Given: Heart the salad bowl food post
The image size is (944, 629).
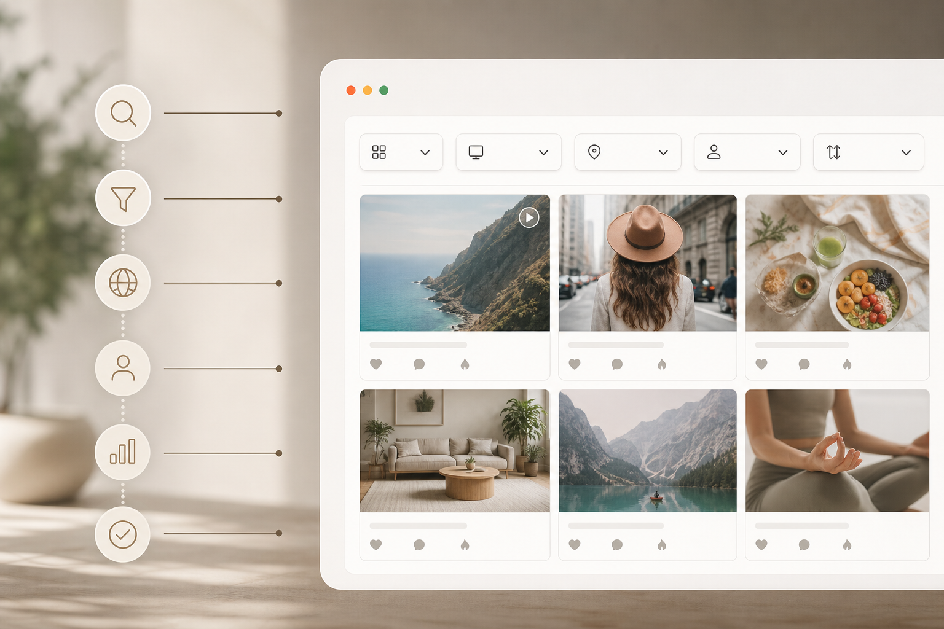Looking at the screenshot, I should click(761, 364).
